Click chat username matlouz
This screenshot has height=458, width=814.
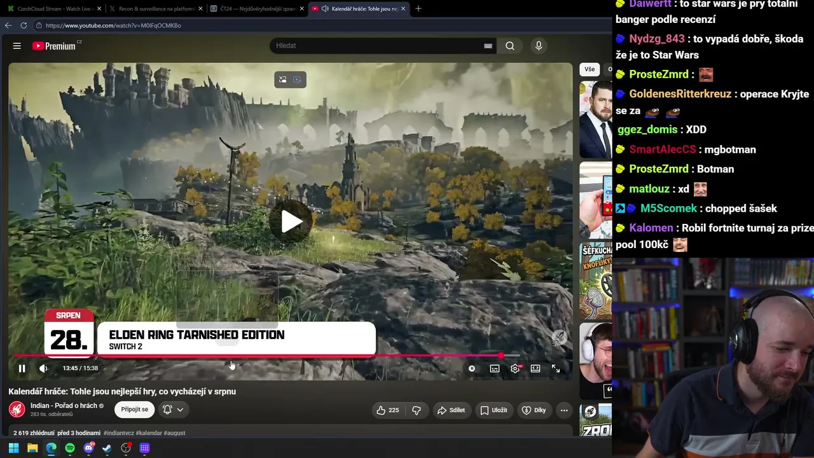[x=649, y=190]
